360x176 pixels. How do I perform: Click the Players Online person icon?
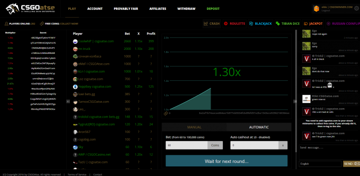pyautogui.click(x=6, y=24)
